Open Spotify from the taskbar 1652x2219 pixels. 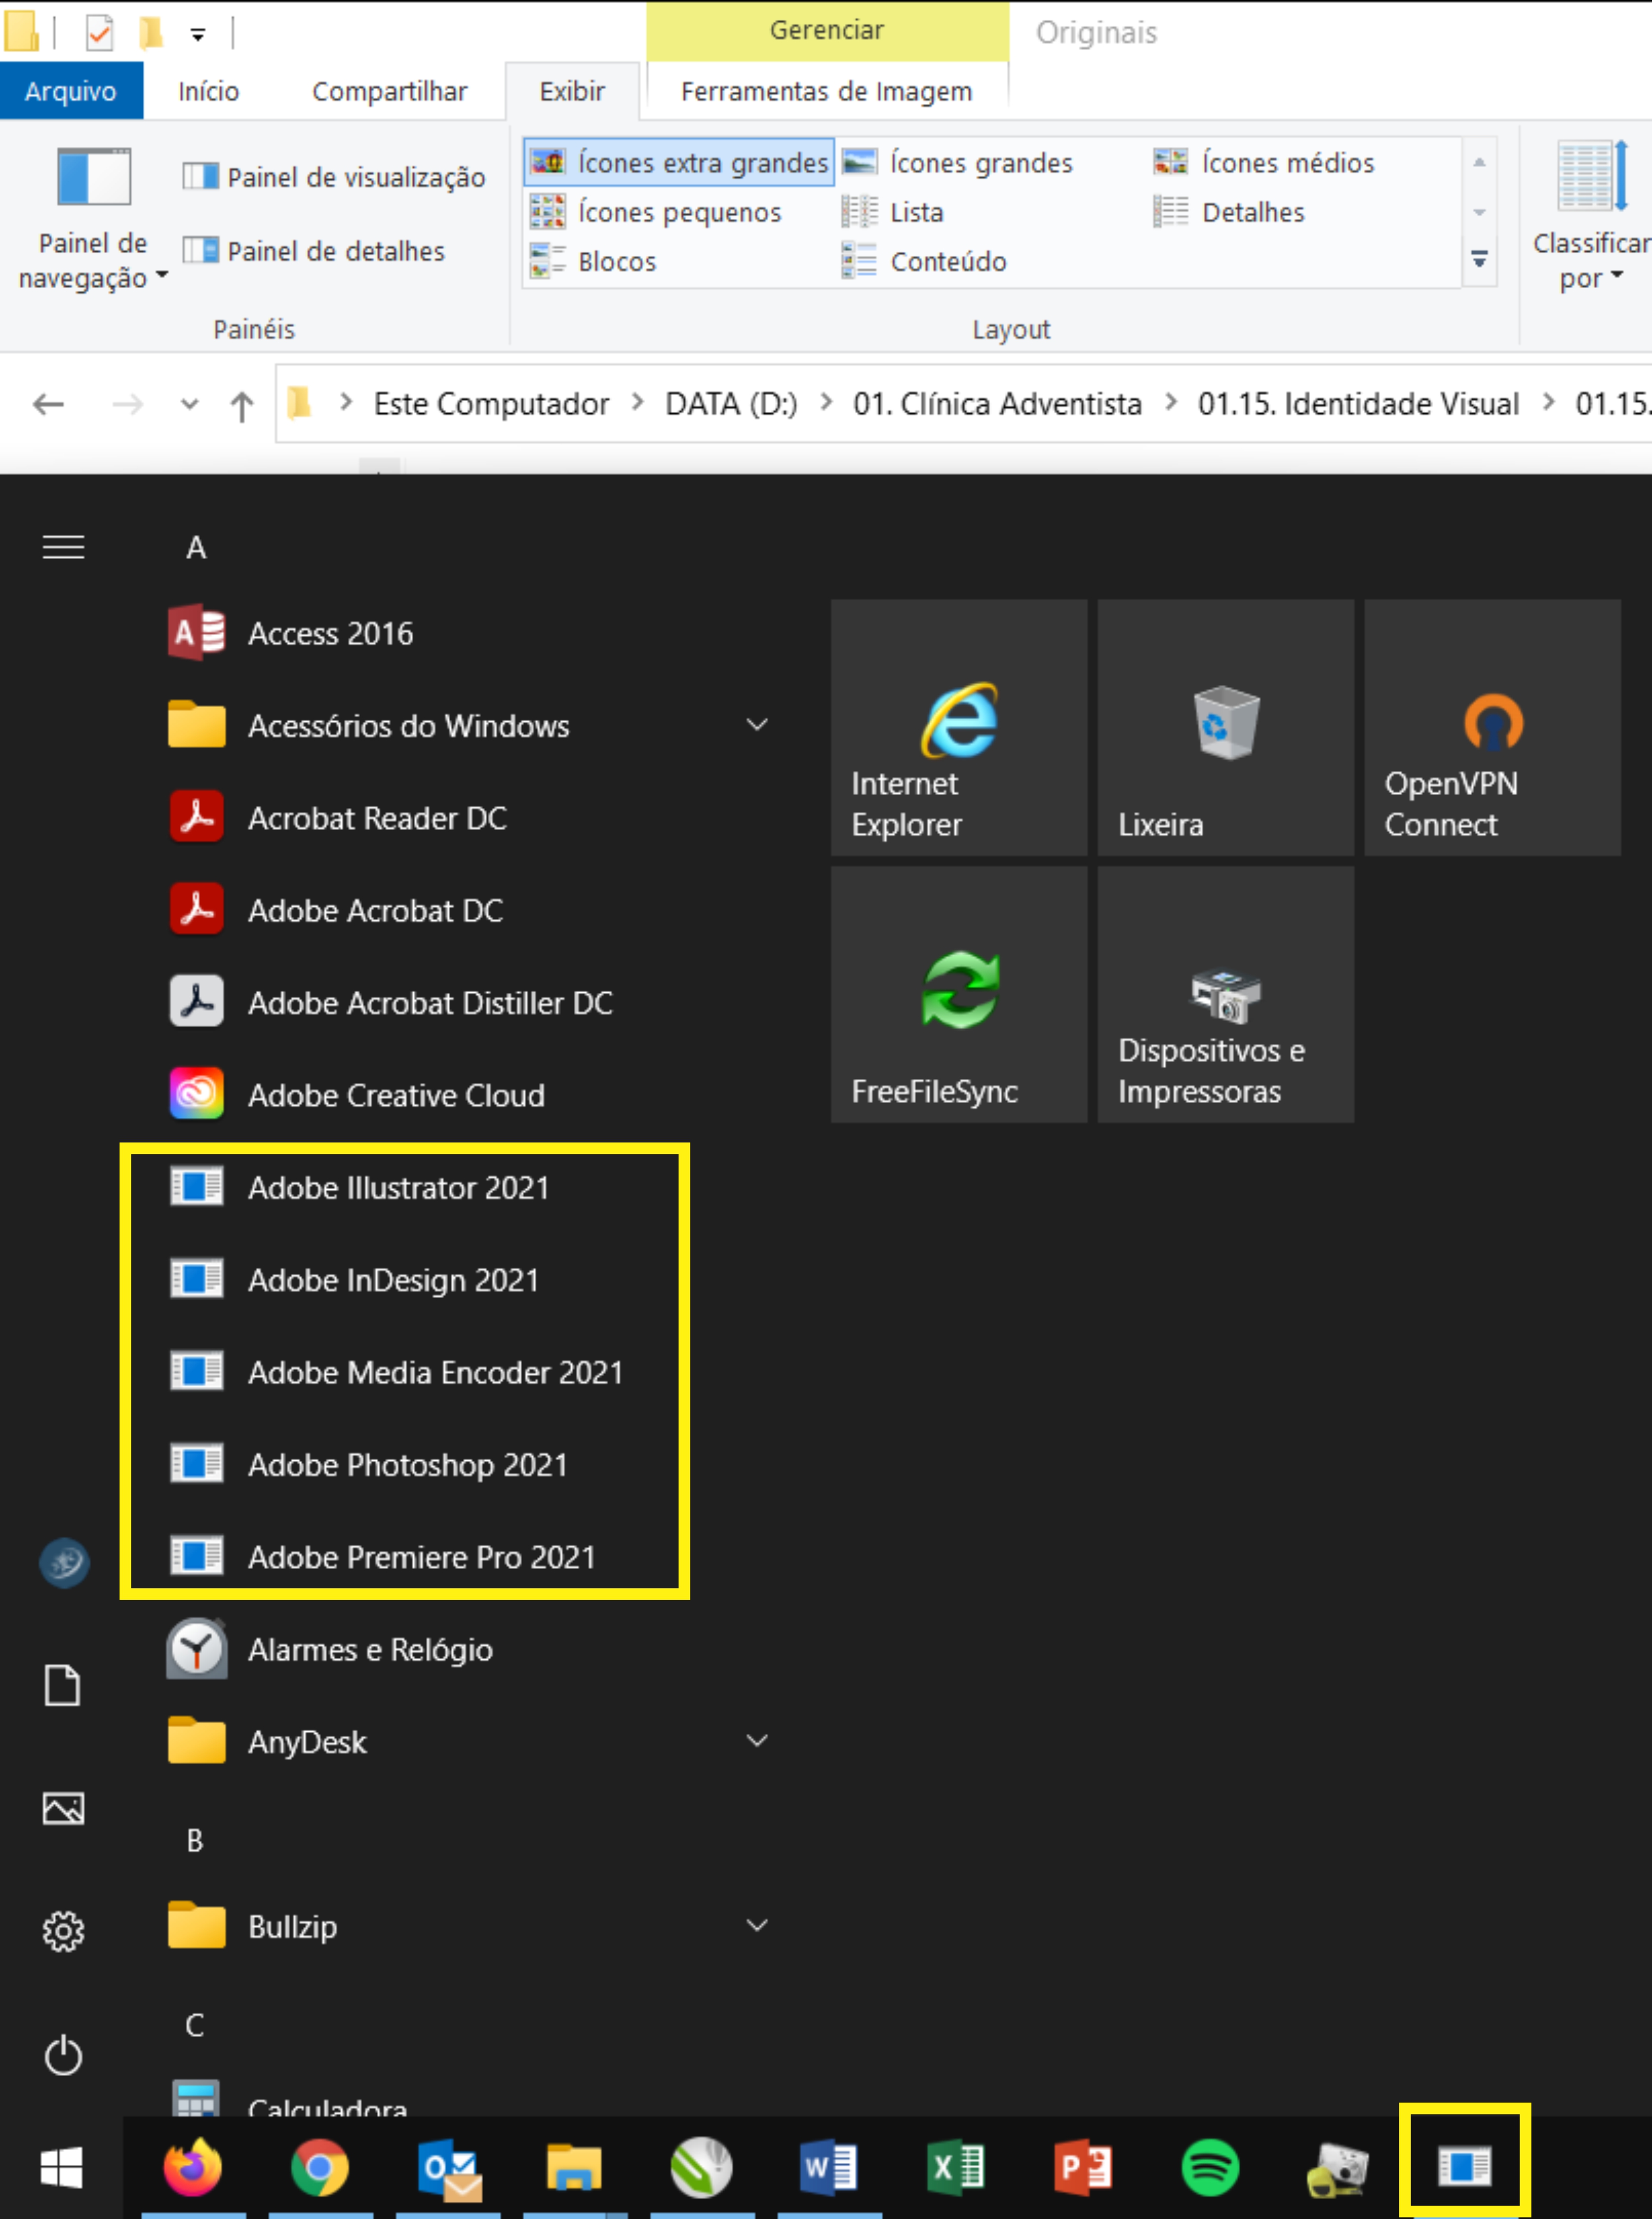coord(1210,2167)
